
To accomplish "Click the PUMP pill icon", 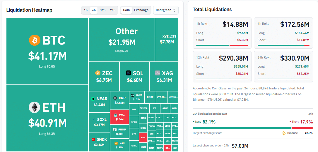I will point(114,130).
